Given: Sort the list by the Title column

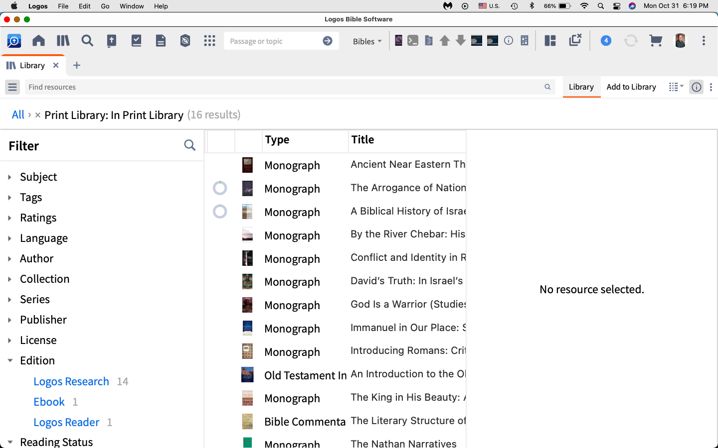Looking at the screenshot, I should 407,141.
